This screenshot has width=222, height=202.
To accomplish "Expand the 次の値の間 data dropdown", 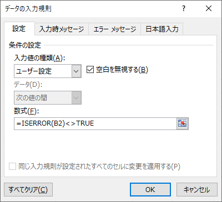I will point(48,97).
